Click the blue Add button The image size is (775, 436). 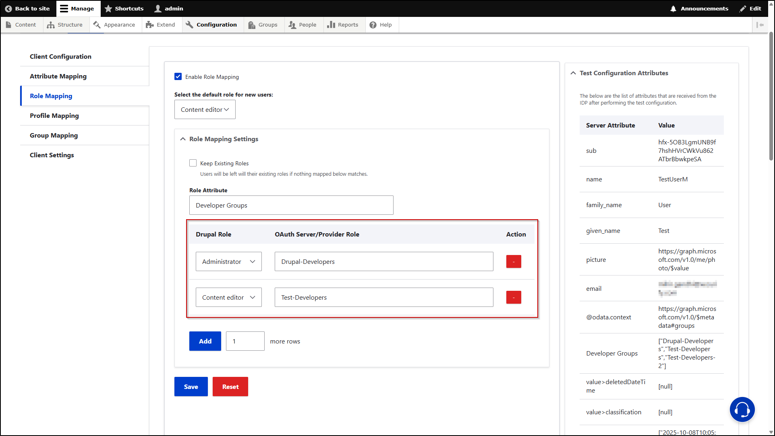point(205,341)
